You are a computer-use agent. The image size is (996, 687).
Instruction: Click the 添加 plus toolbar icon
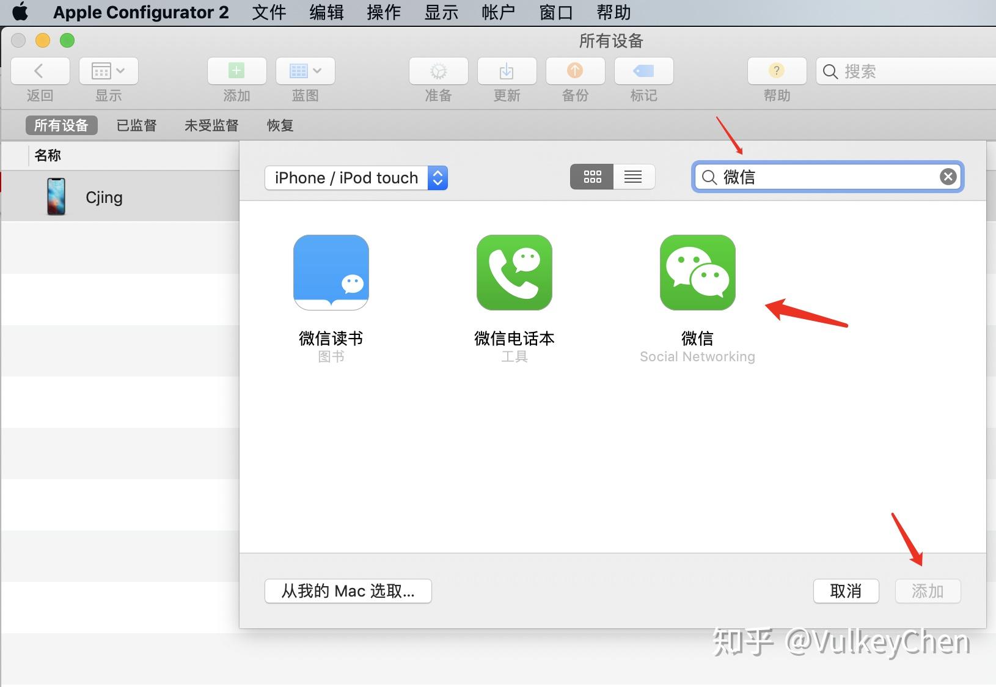click(x=237, y=71)
